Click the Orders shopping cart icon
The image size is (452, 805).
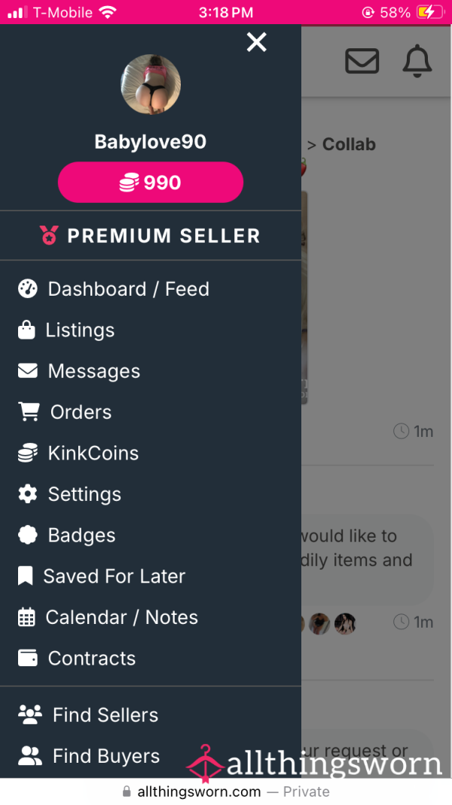29,411
